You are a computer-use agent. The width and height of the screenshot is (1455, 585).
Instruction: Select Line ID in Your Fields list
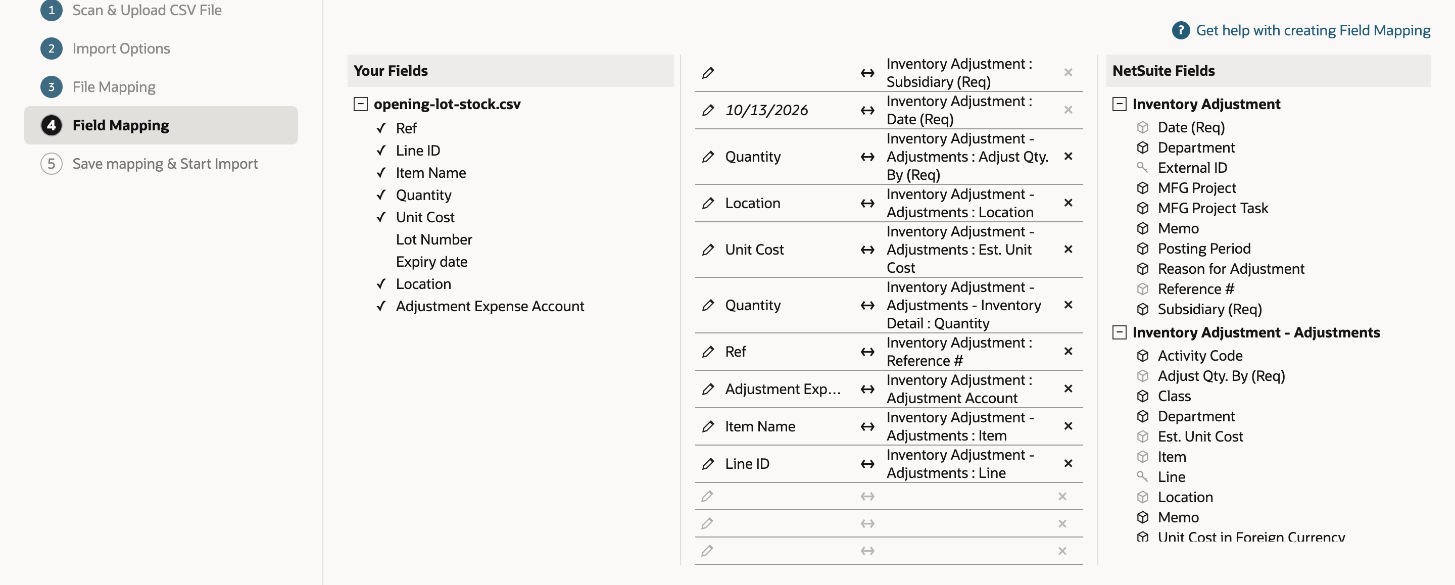pos(417,151)
